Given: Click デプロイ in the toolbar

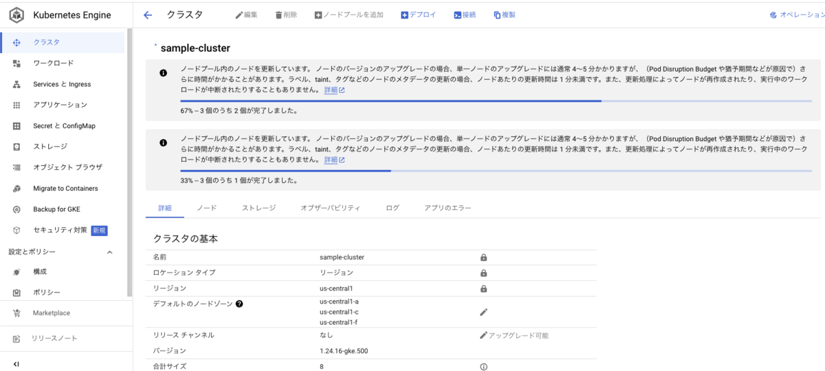Looking at the screenshot, I should point(418,14).
